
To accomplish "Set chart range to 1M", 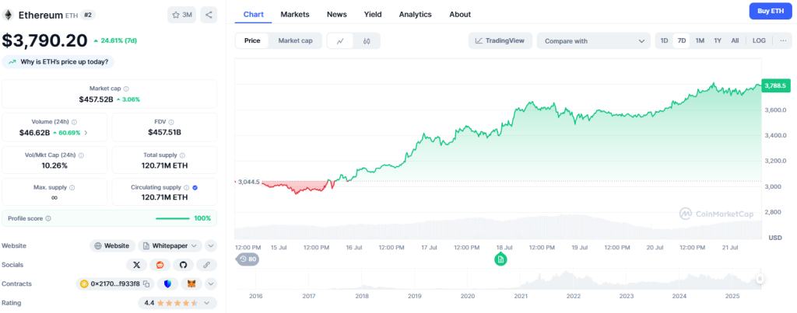I will coord(700,40).
